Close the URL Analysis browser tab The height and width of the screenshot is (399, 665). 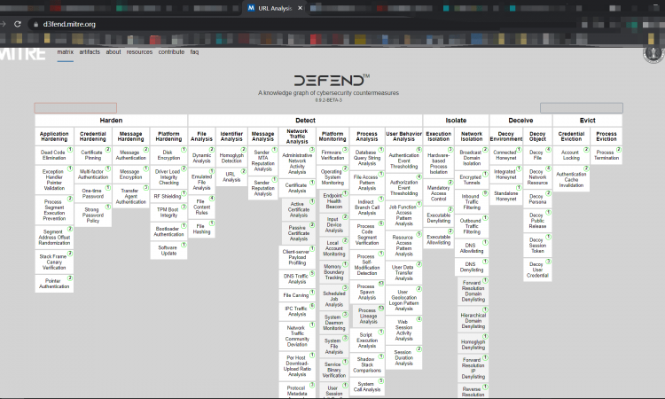(300, 8)
